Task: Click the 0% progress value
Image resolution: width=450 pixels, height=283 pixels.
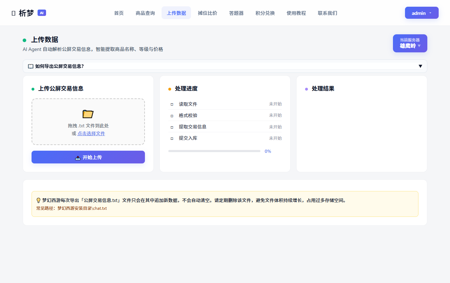Action: click(268, 151)
